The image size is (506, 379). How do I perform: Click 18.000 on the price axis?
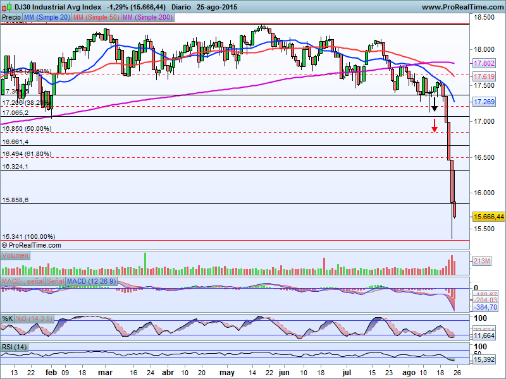point(484,49)
